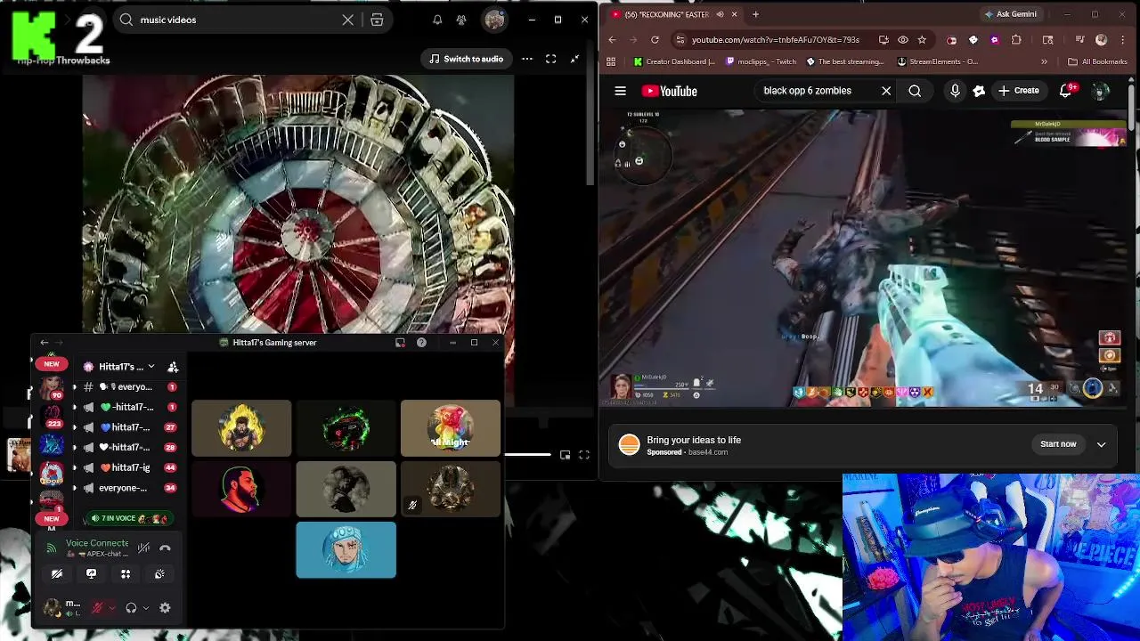Click the 7 IN VOICE indicator
Screen dimensions: 1140x641
tap(130, 518)
